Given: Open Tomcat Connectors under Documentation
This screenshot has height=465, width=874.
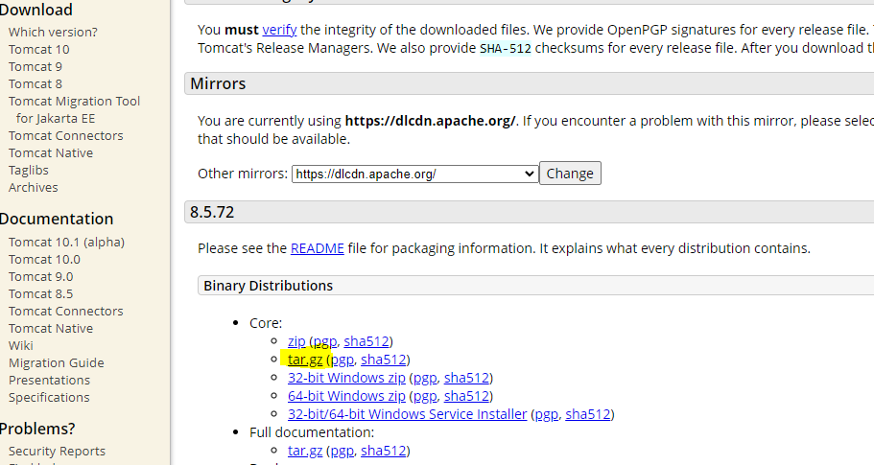Looking at the screenshot, I should tap(66, 312).
